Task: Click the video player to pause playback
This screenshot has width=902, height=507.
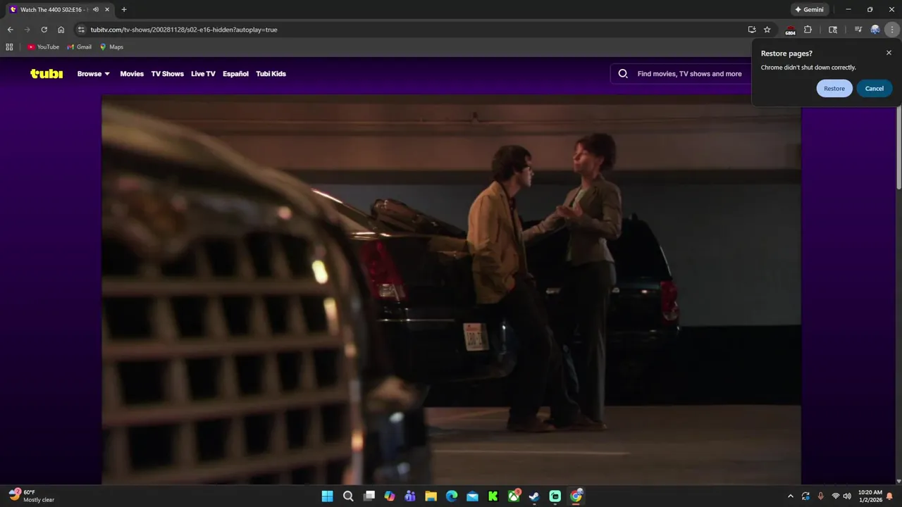Action: (x=451, y=289)
